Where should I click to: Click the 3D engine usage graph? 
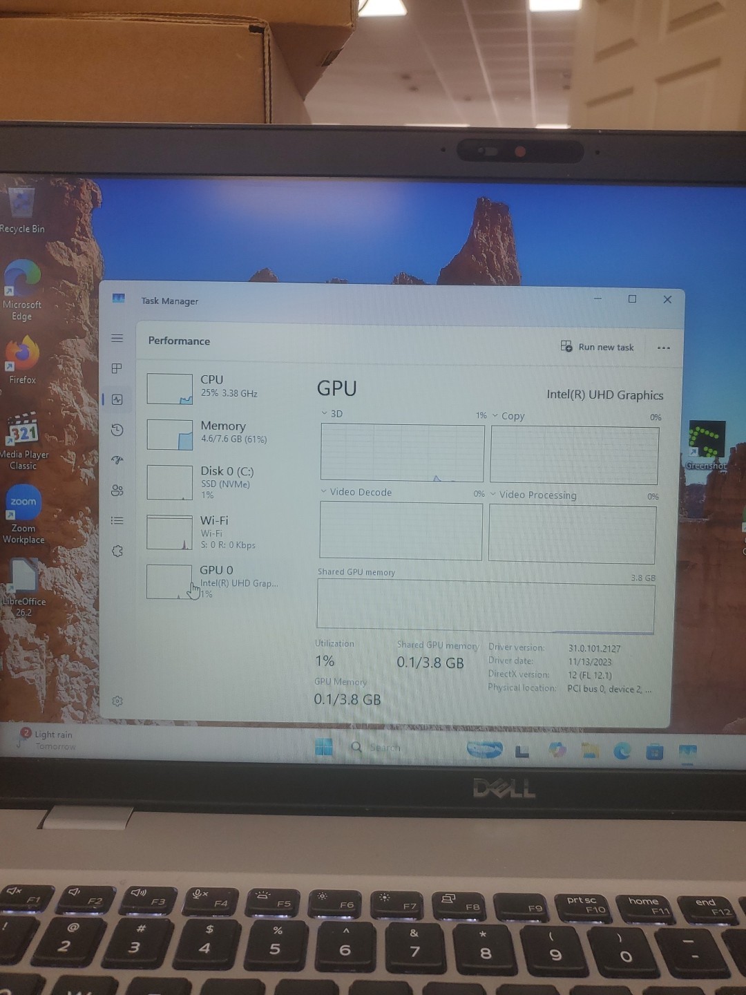pyautogui.click(x=402, y=453)
